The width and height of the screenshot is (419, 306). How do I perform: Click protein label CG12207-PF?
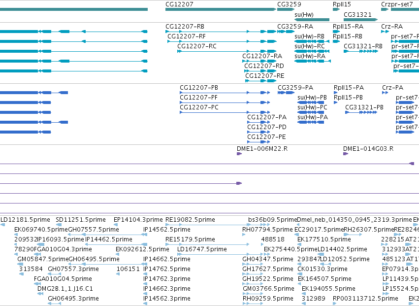point(198,98)
